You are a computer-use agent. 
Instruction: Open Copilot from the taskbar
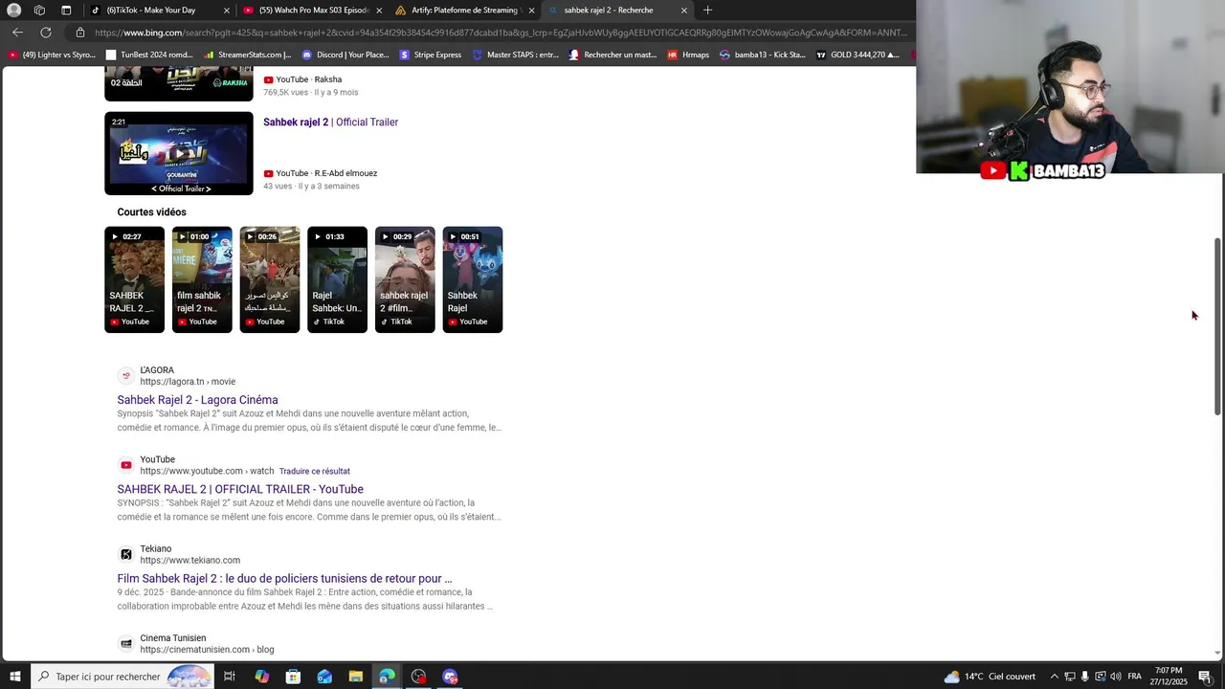262,677
